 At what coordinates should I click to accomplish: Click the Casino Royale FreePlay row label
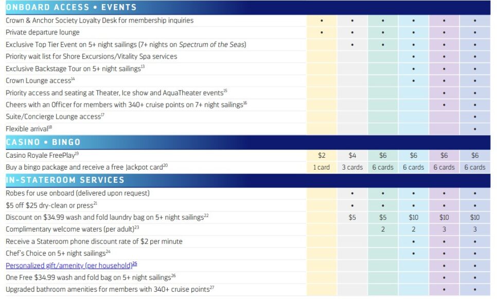(x=42, y=155)
